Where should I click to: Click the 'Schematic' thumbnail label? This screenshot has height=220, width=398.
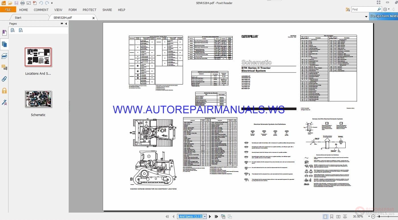pyautogui.click(x=38, y=115)
